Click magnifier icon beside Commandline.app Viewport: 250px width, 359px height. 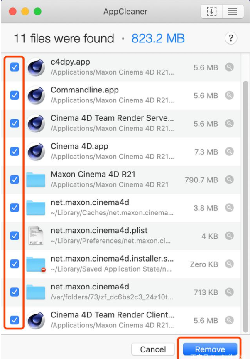pos(229,95)
